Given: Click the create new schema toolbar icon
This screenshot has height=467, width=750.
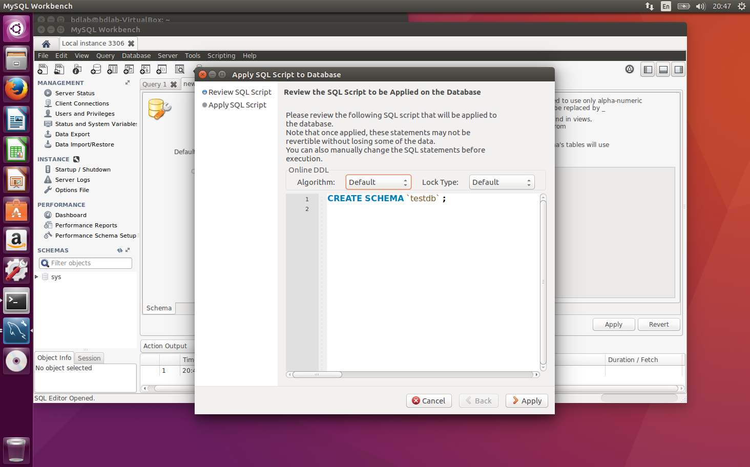Looking at the screenshot, I should pos(95,69).
